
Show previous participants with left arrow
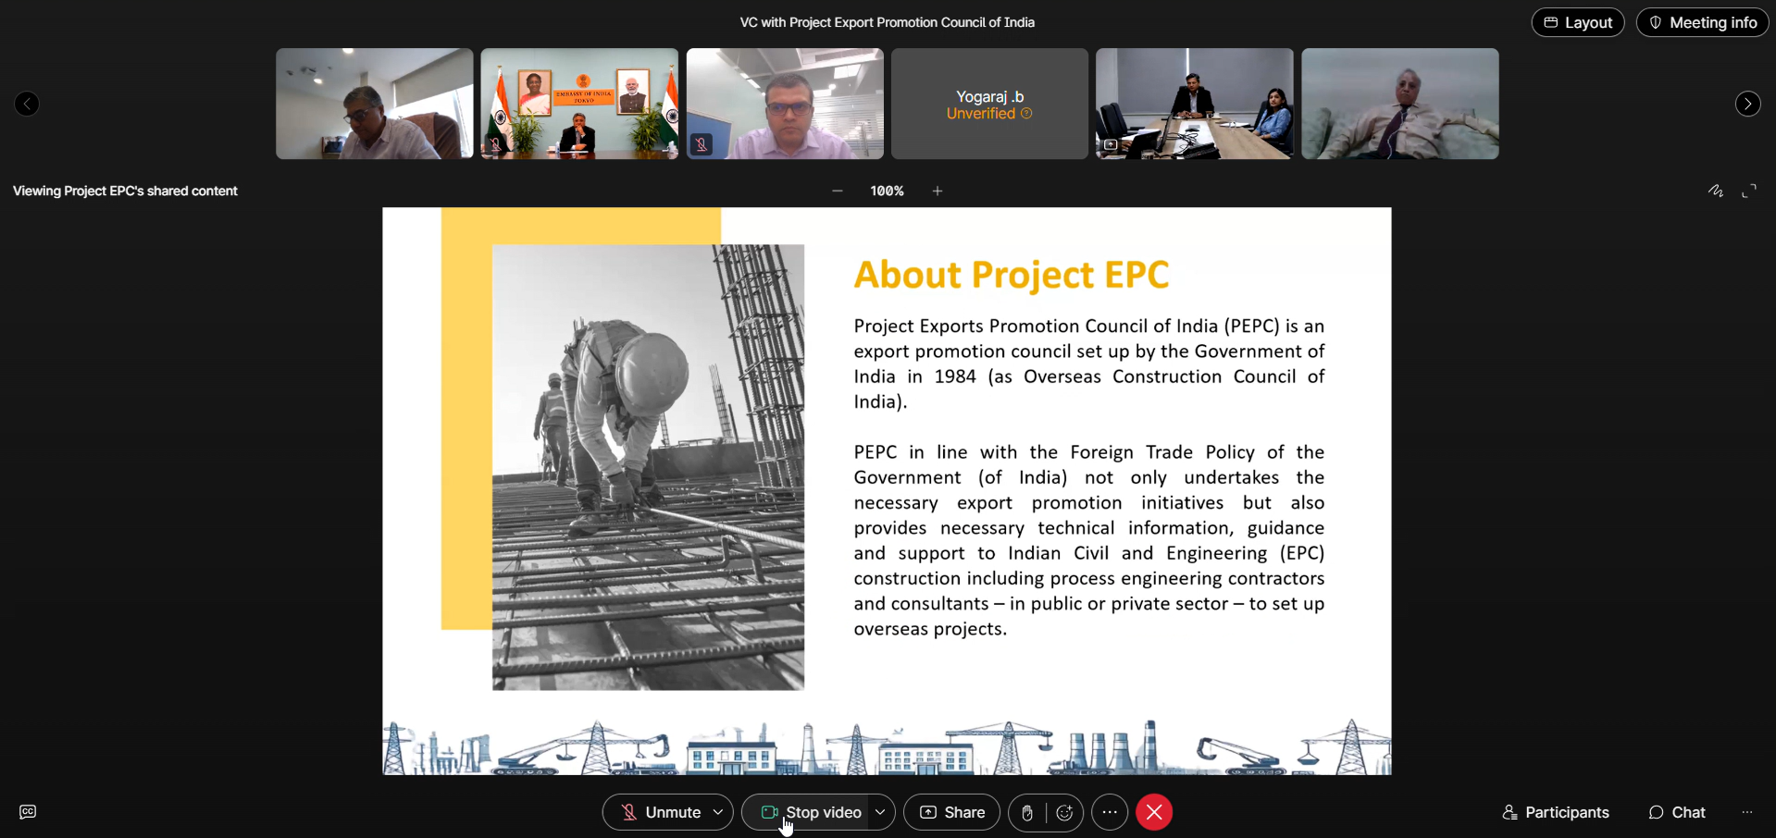(x=27, y=104)
